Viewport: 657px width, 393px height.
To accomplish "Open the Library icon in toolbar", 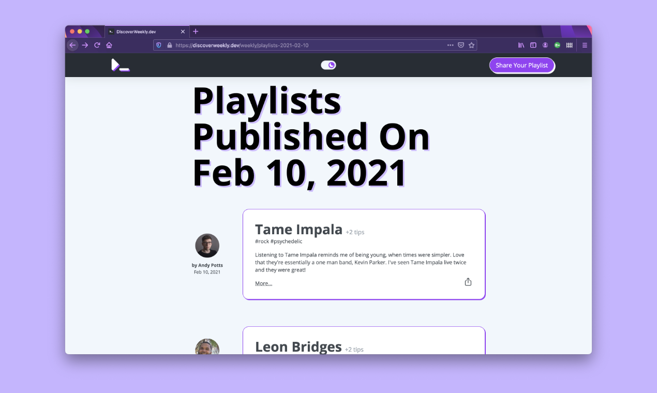I will pyautogui.click(x=521, y=45).
